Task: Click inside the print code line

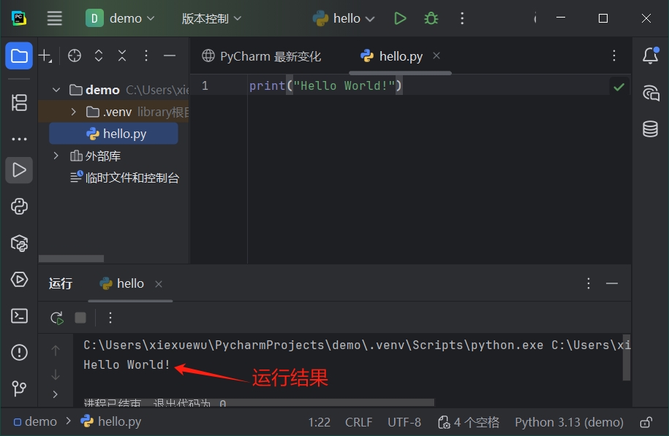Action: (325, 85)
